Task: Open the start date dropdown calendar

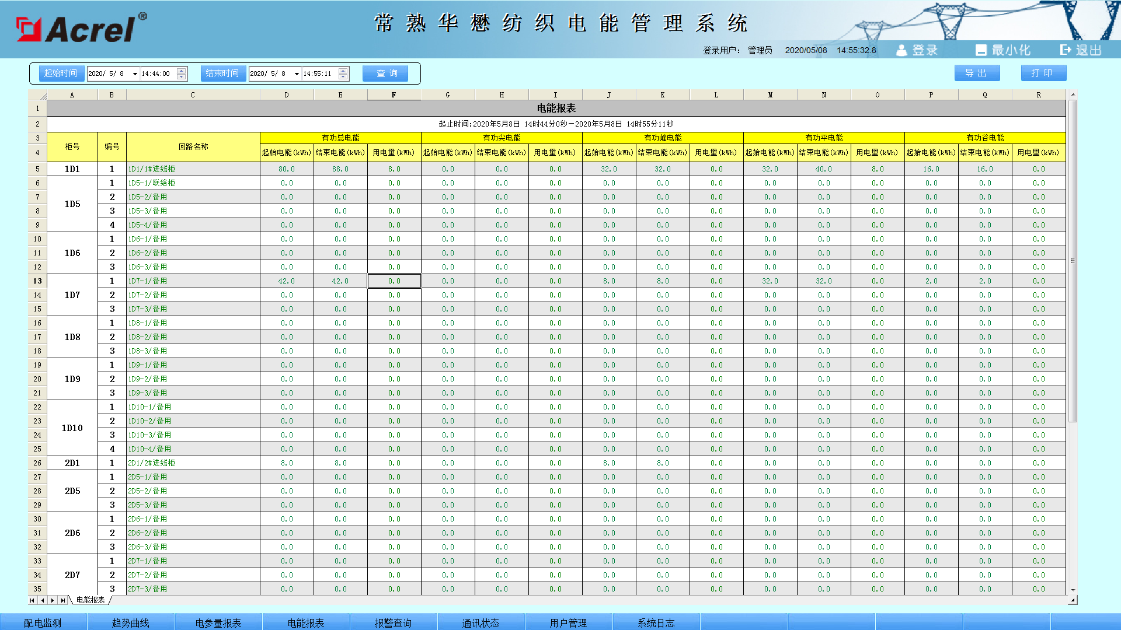Action: tap(135, 73)
